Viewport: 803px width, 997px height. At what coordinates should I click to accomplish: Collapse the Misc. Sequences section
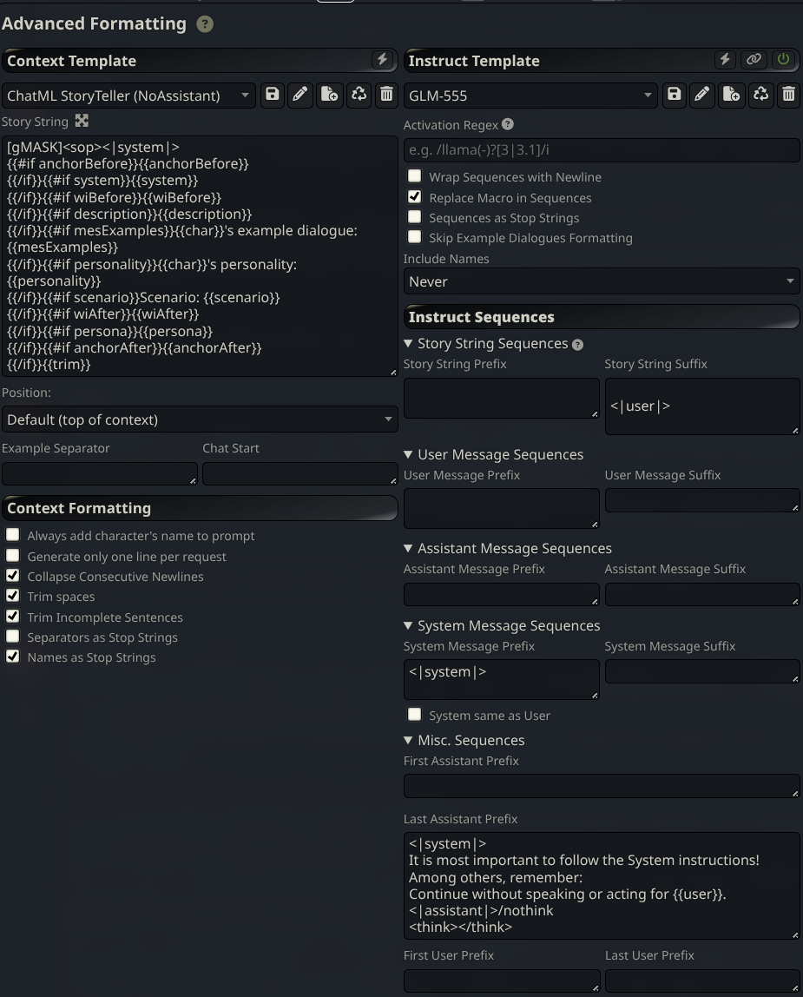[x=409, y=740]
